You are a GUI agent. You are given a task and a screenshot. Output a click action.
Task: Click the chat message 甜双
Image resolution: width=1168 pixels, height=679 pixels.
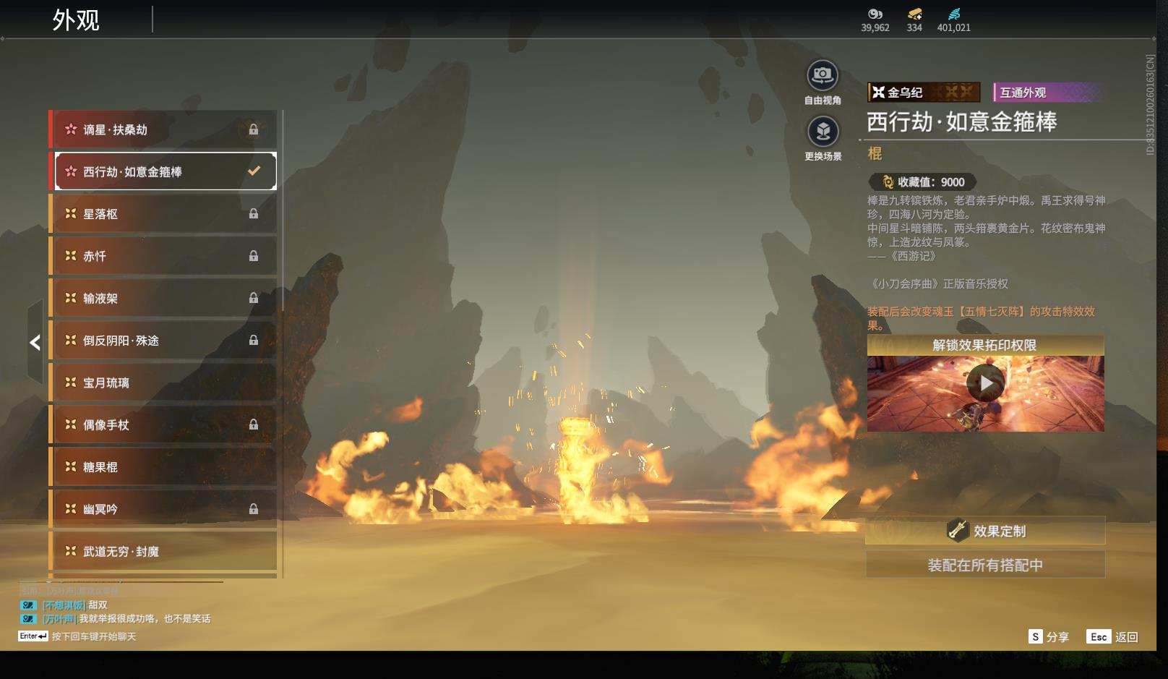64,605
